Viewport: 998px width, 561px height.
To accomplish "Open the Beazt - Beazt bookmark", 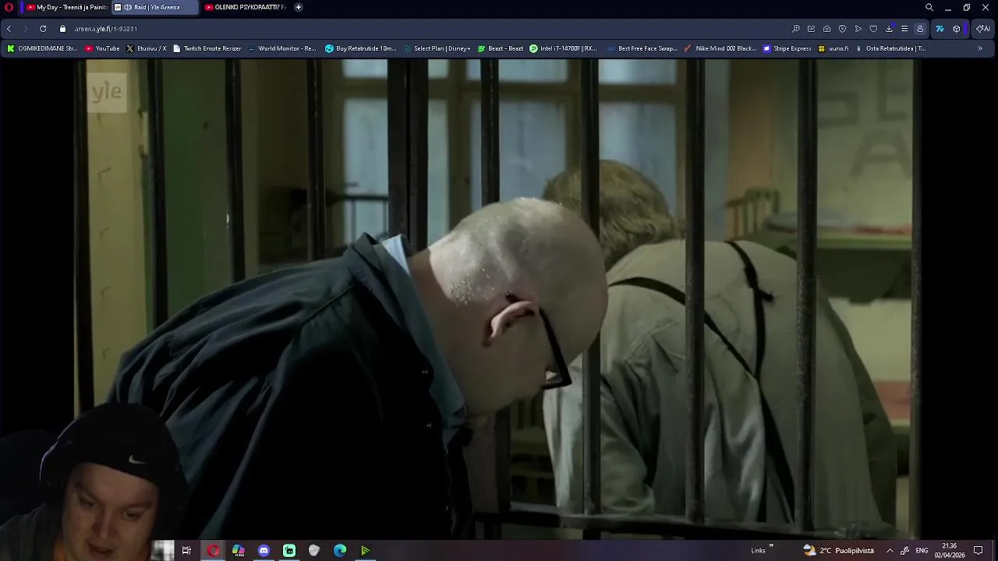I will (501, 48).
